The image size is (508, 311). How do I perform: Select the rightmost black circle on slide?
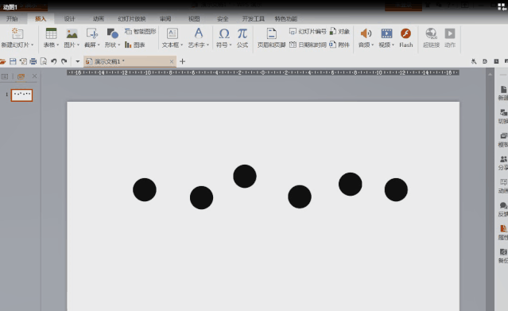(396, 190)
